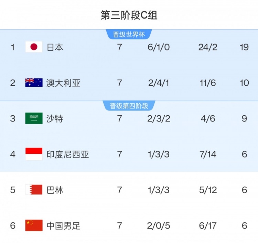Click Japan's 24/2 goals record
The height and width of the screenshot is (243, 258).
208,47
